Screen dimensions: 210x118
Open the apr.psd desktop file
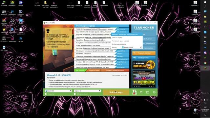click(x=21, y=39)
